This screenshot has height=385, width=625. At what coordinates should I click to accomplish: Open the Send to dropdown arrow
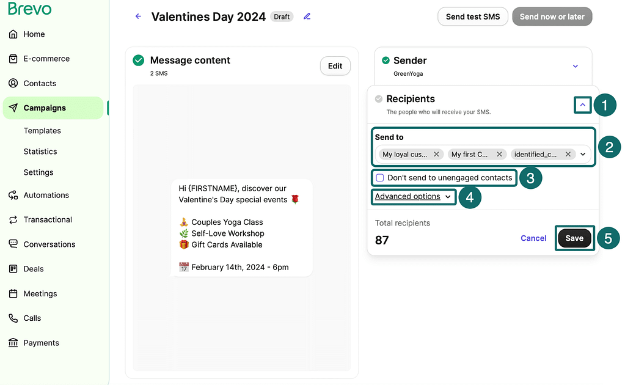pyautogui.click(x=583, y=155)
